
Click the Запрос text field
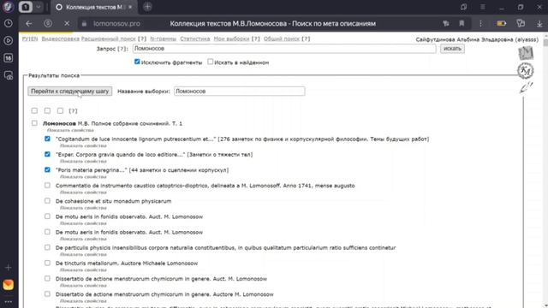tap(284, 49)
